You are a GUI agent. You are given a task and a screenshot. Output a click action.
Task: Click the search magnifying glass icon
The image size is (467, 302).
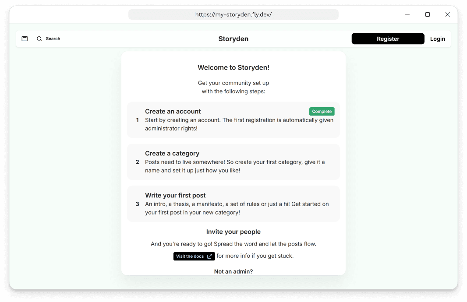(x=39, y=39)
